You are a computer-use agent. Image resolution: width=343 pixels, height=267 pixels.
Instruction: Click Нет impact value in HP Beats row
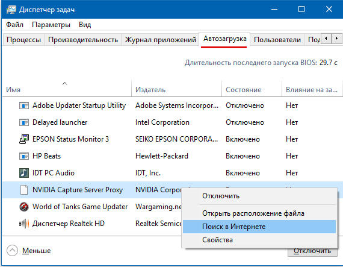[x=292, y=156]
